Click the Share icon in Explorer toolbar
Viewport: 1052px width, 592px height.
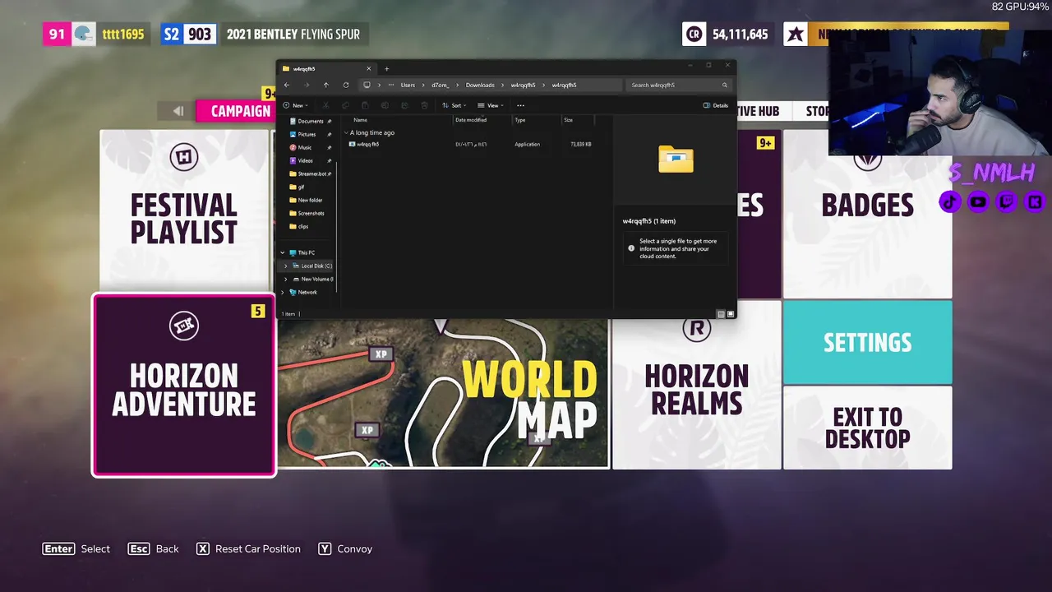(x=404, y=105)
